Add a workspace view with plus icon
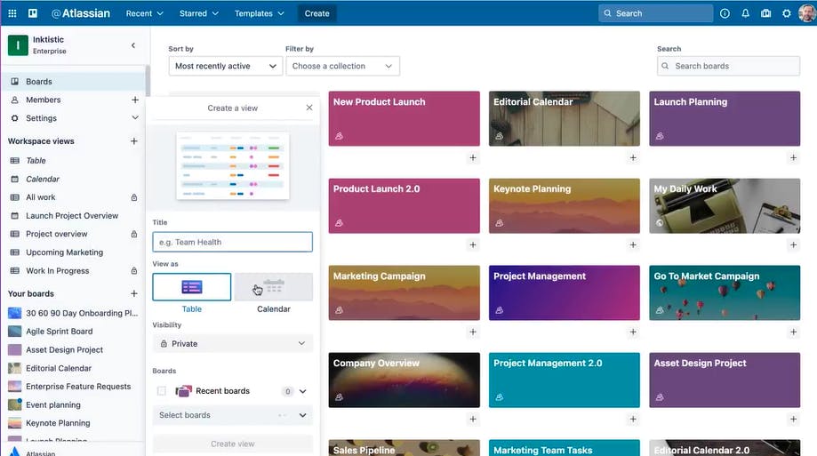This screenshot has width=817, height=456. [134, 141]
